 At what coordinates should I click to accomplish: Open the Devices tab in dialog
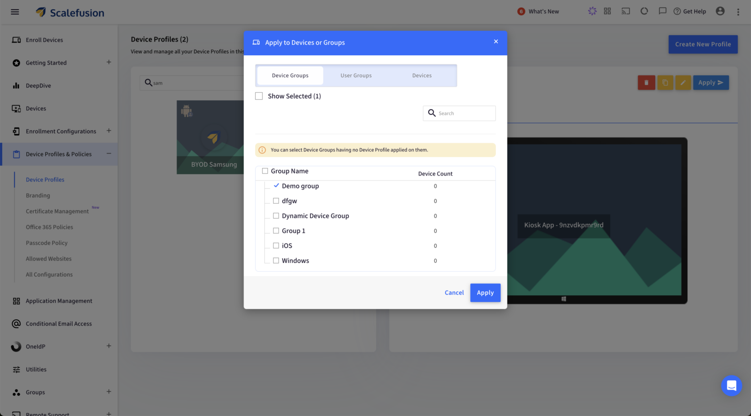tap(421, 75)
